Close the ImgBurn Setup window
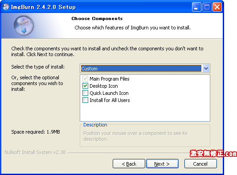Viewport: 237px width, 175px height. [217, 7]
